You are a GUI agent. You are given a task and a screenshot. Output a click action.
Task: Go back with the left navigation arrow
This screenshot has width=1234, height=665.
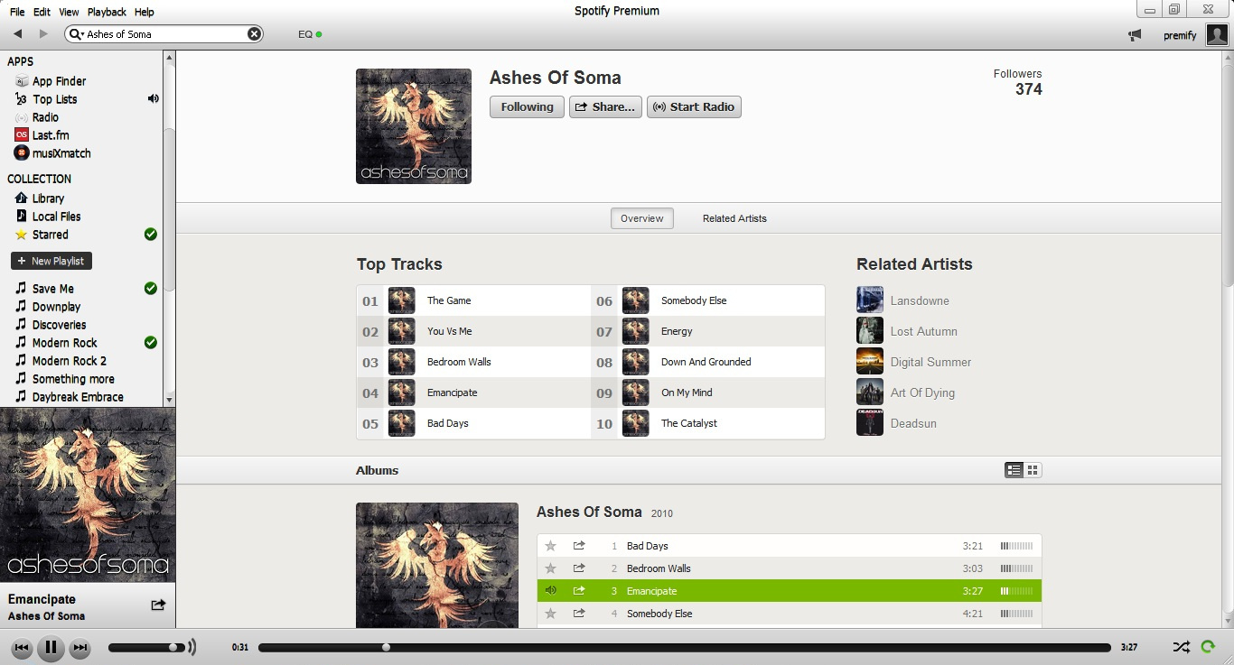[x=17, y=34]
